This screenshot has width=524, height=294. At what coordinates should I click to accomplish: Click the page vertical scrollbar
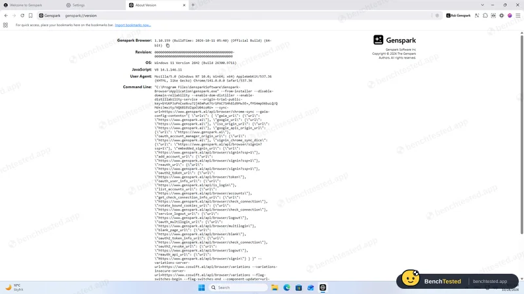click(521, 133)
